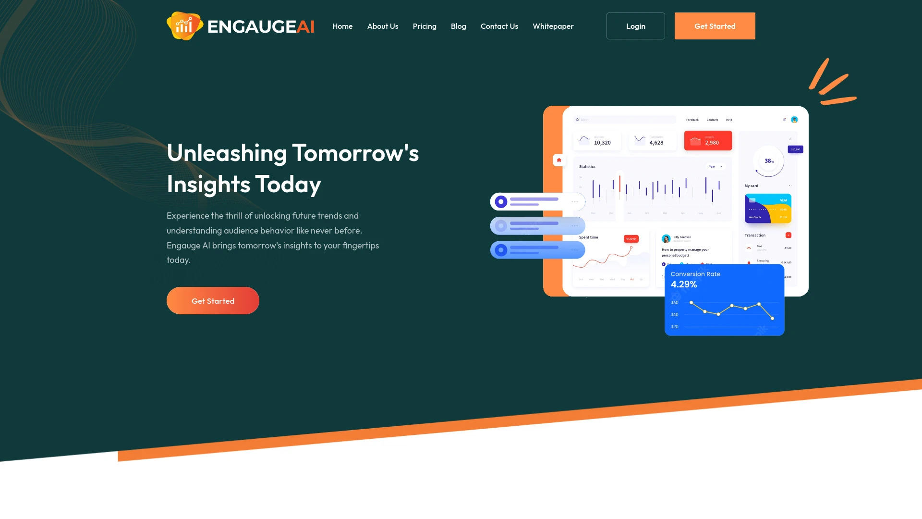Select the Whitepaper menu item
Viewport: 922px width, 519px height.
click(553, 26)
